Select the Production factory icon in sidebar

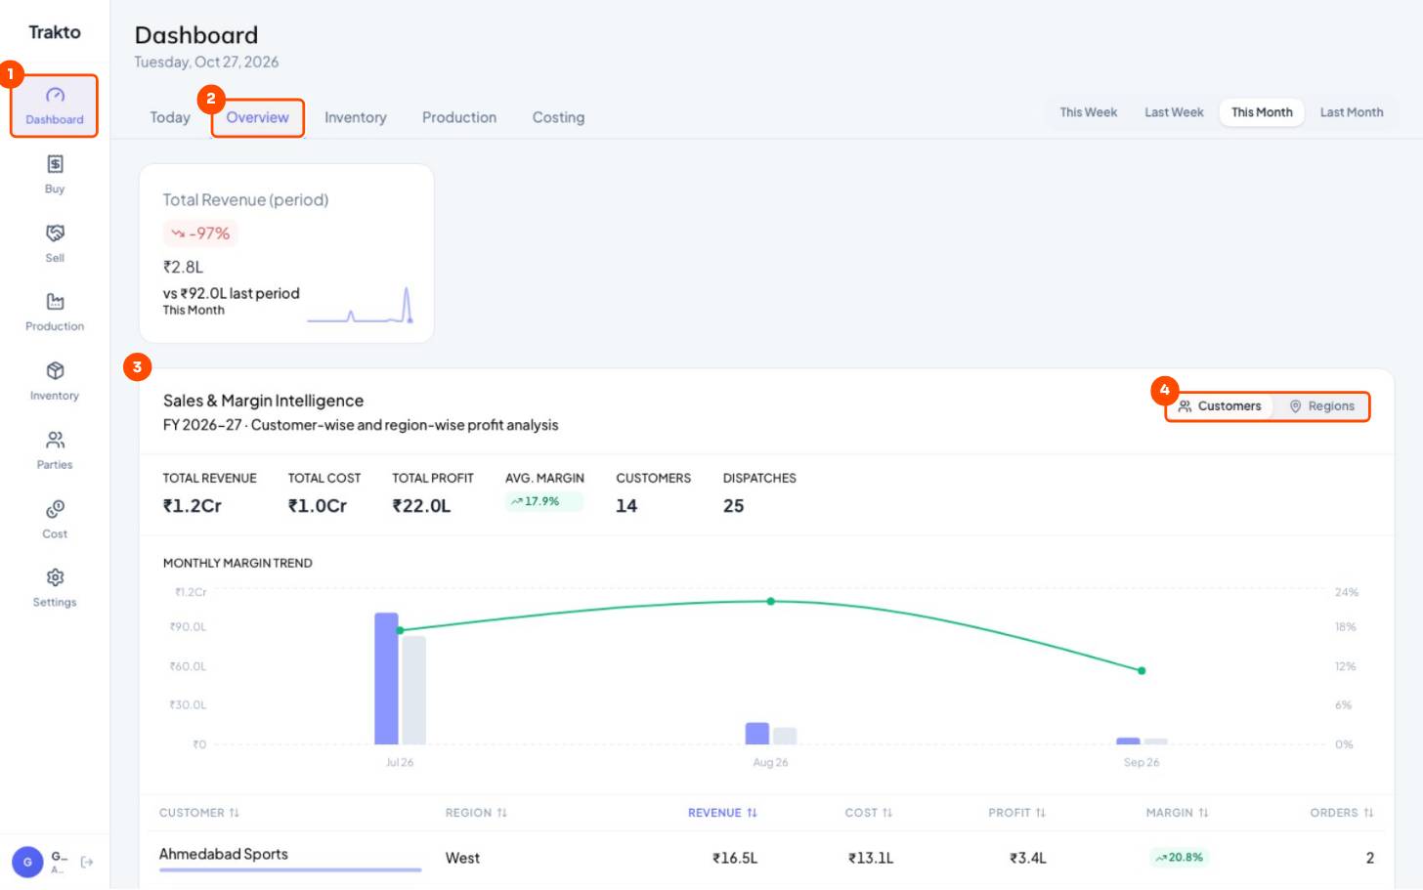pyautogui.click(x=55, y=302)
